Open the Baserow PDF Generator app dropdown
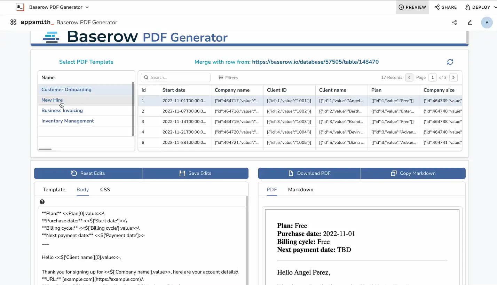 87,7
